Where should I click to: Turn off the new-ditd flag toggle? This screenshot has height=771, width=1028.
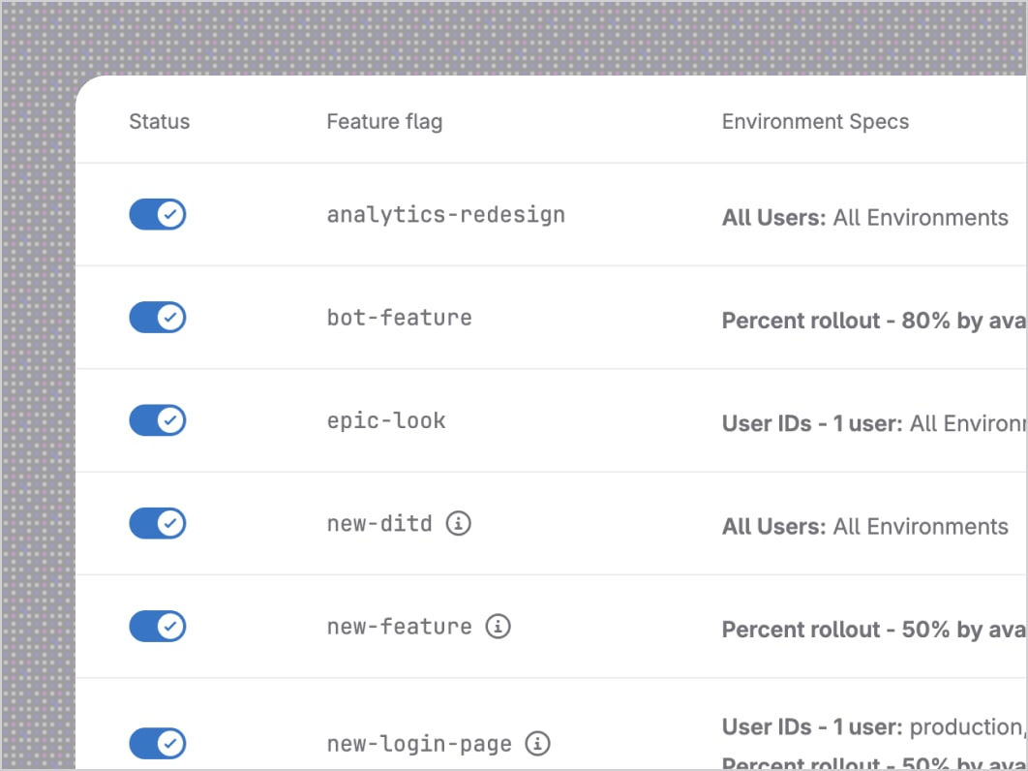[x=158, y=524]
